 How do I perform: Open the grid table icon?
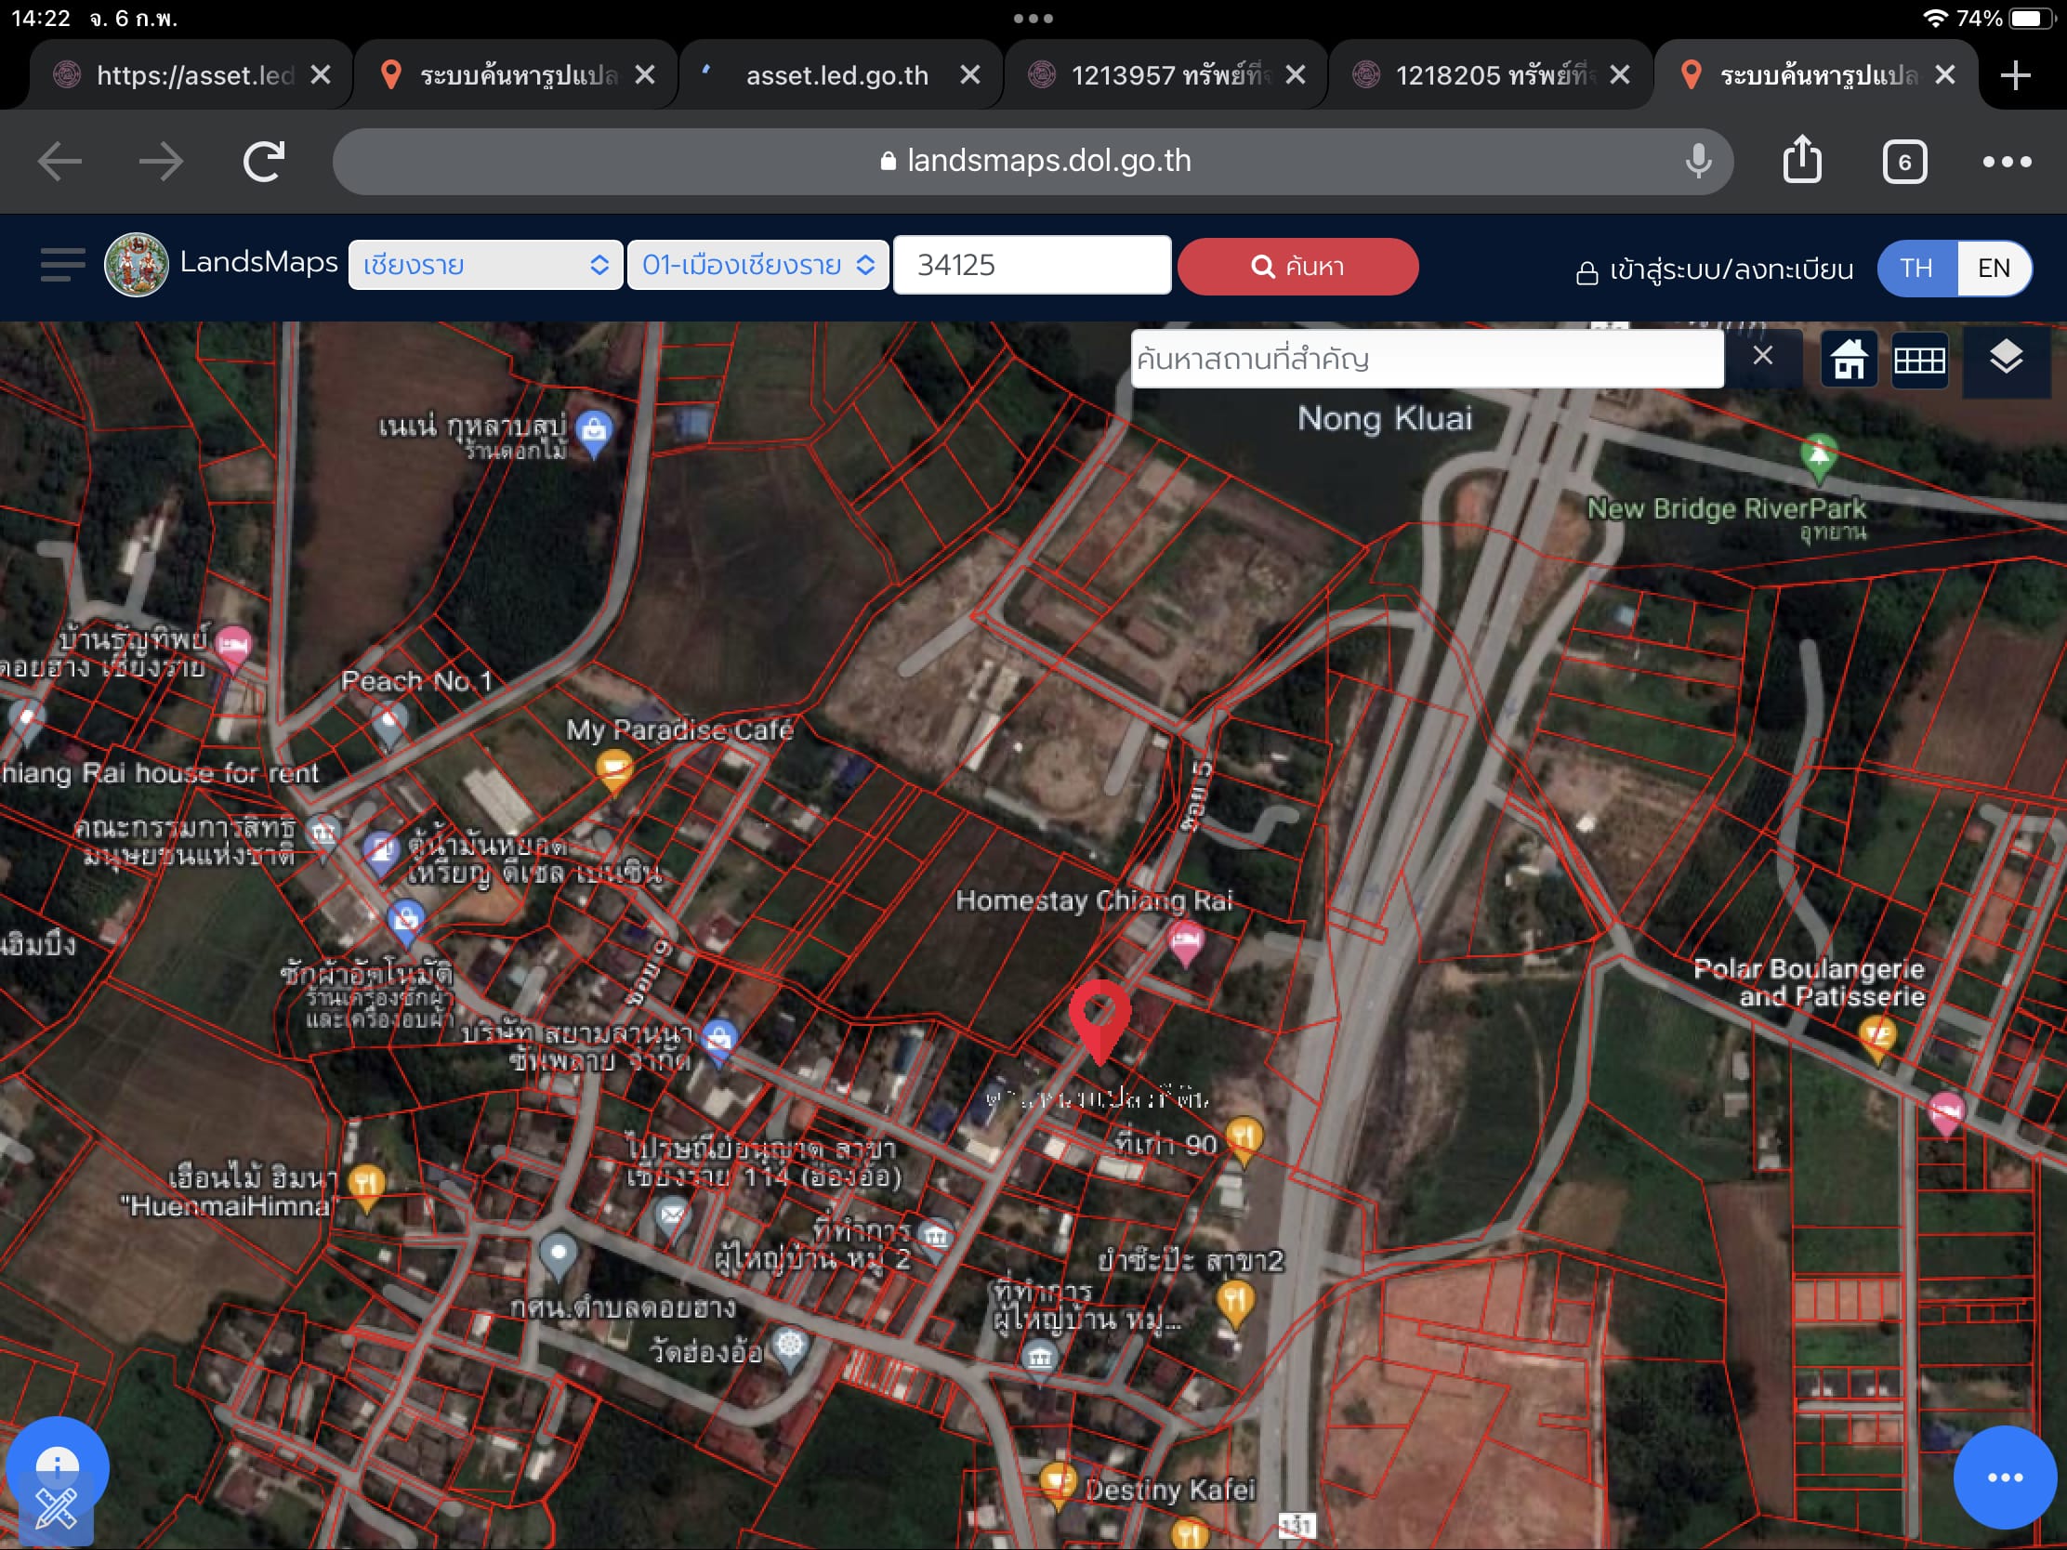coord(1919,359)
